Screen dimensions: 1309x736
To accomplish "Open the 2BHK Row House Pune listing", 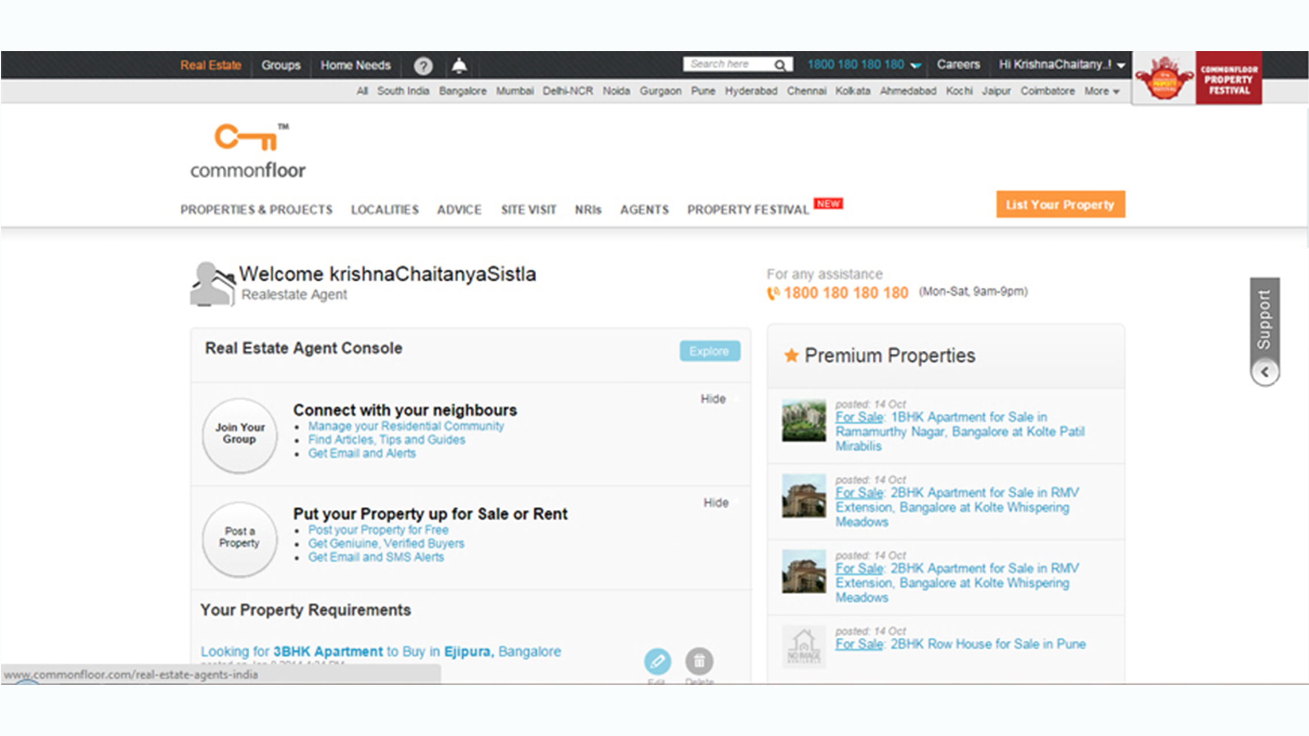I will click(x=961, y=644).
